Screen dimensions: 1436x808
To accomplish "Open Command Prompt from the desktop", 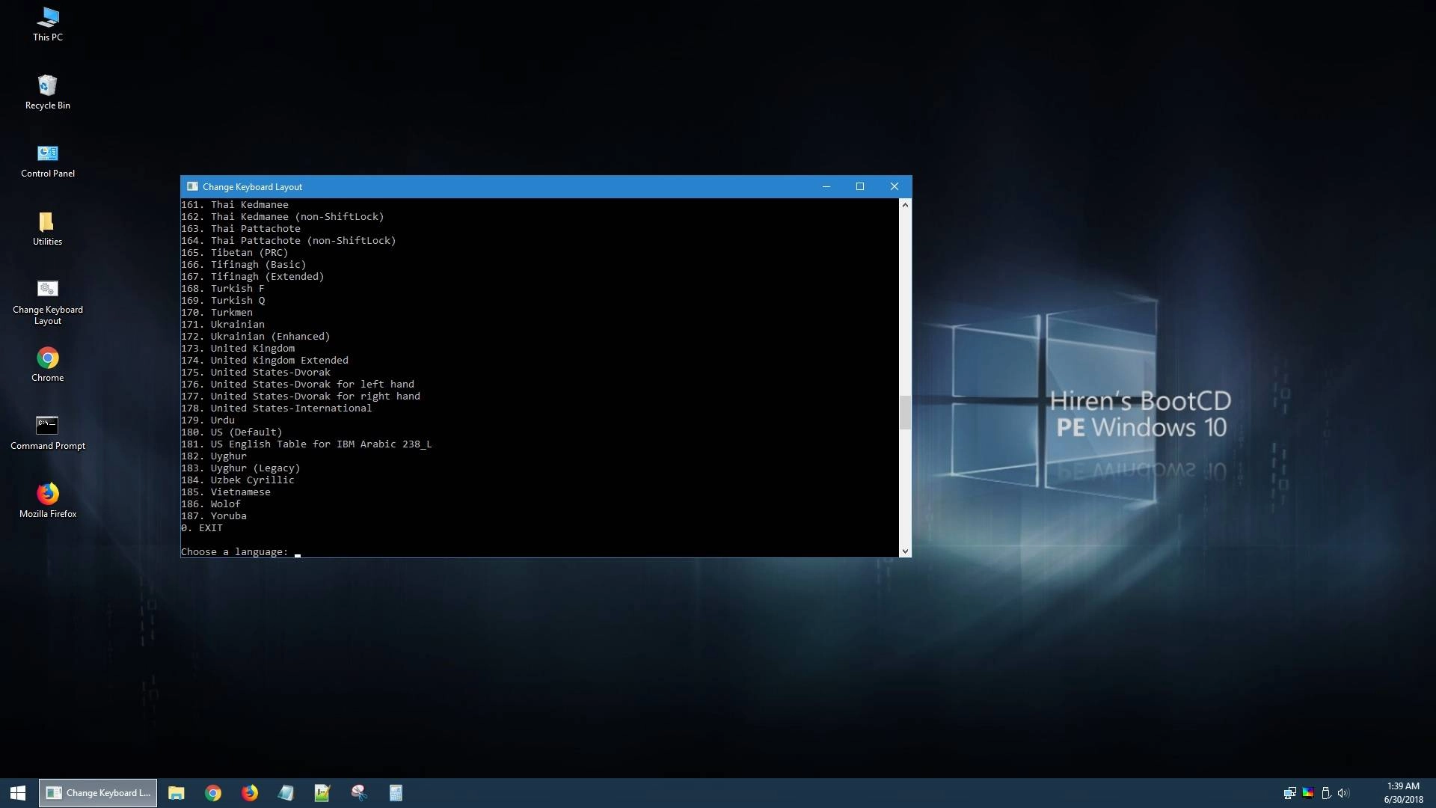I will [x=46, y=425].
